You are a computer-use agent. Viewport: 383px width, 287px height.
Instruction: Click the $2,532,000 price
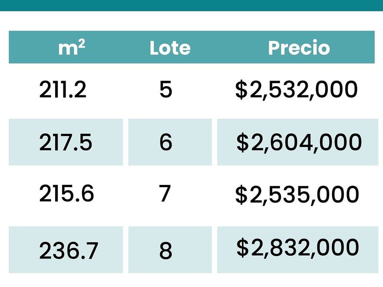click(296, 90)
